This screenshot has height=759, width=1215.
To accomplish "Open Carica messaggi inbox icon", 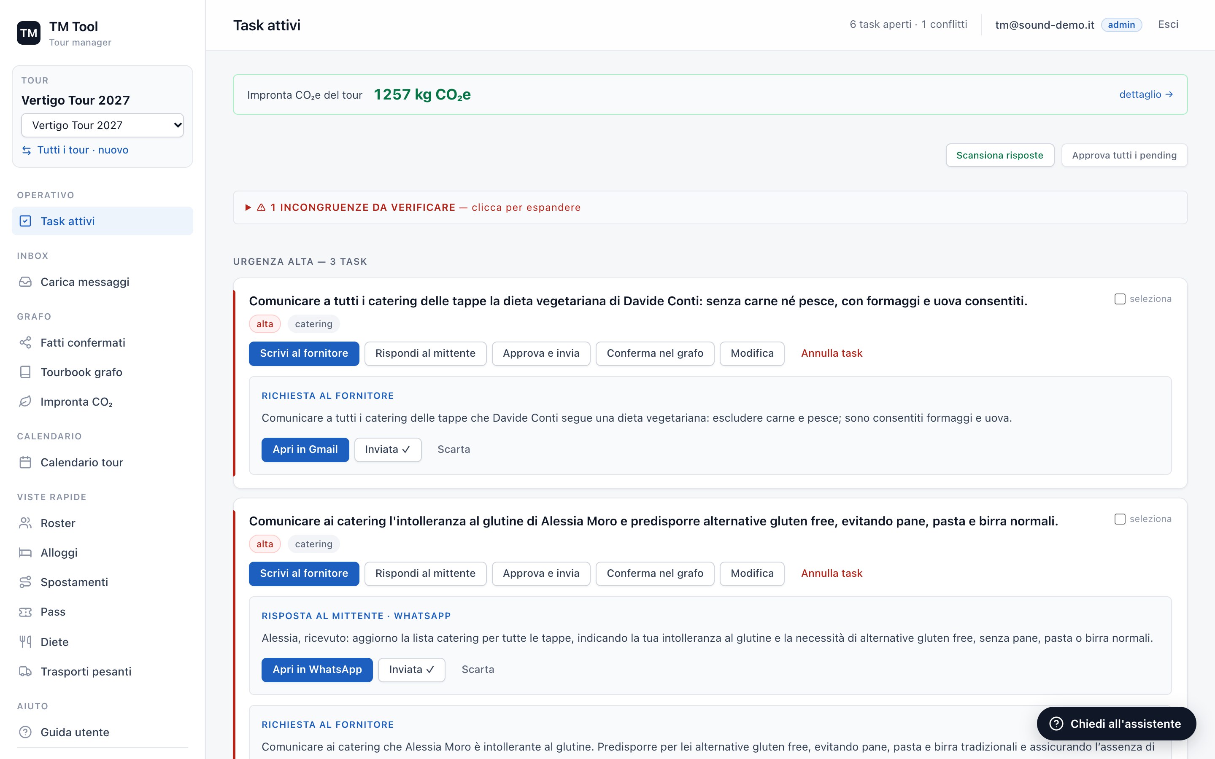I will point(25,282).
